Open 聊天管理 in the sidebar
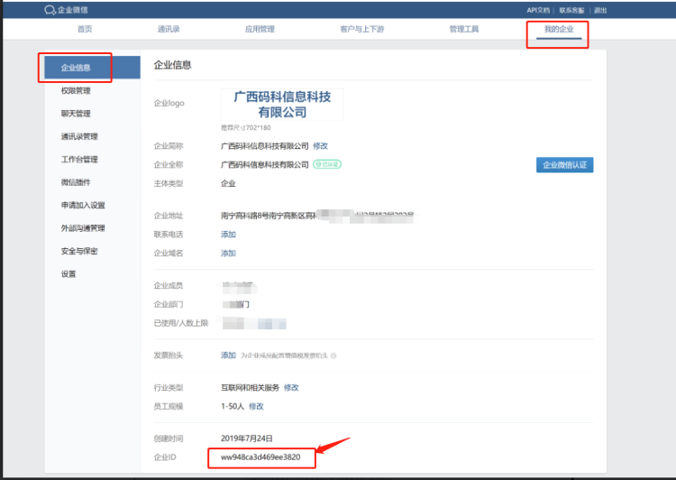 [76, 114]
